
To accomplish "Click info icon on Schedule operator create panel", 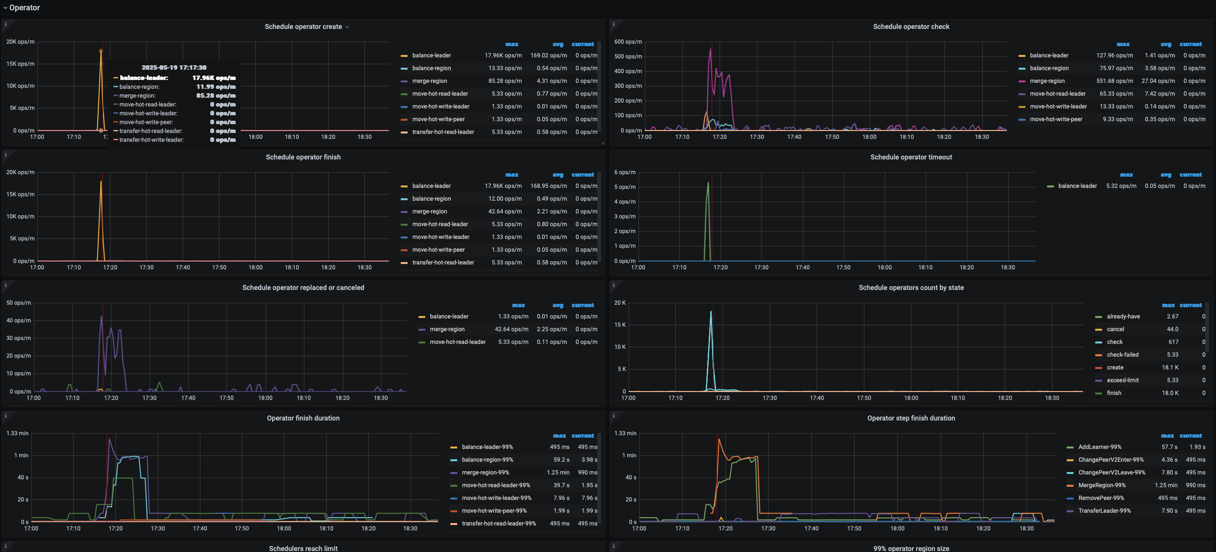I will coord(6,24).
